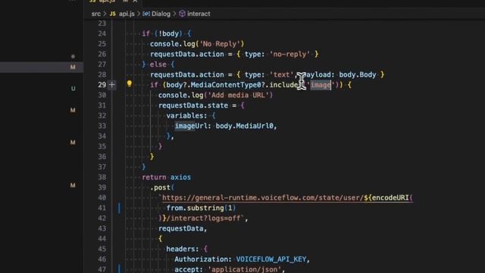485x273 pixels.
Task: Click 'MediaContentType0' on line 29
Action: 226,85
